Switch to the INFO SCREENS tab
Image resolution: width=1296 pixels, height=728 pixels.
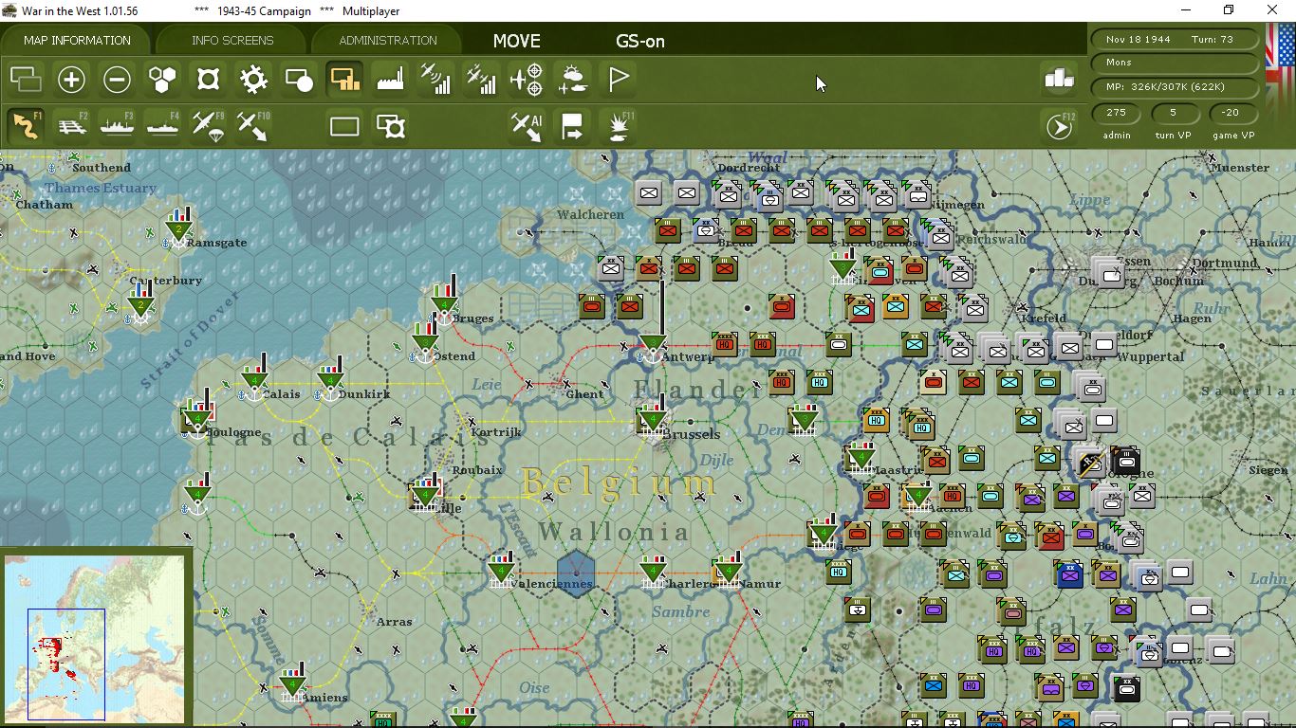[232, 40]
